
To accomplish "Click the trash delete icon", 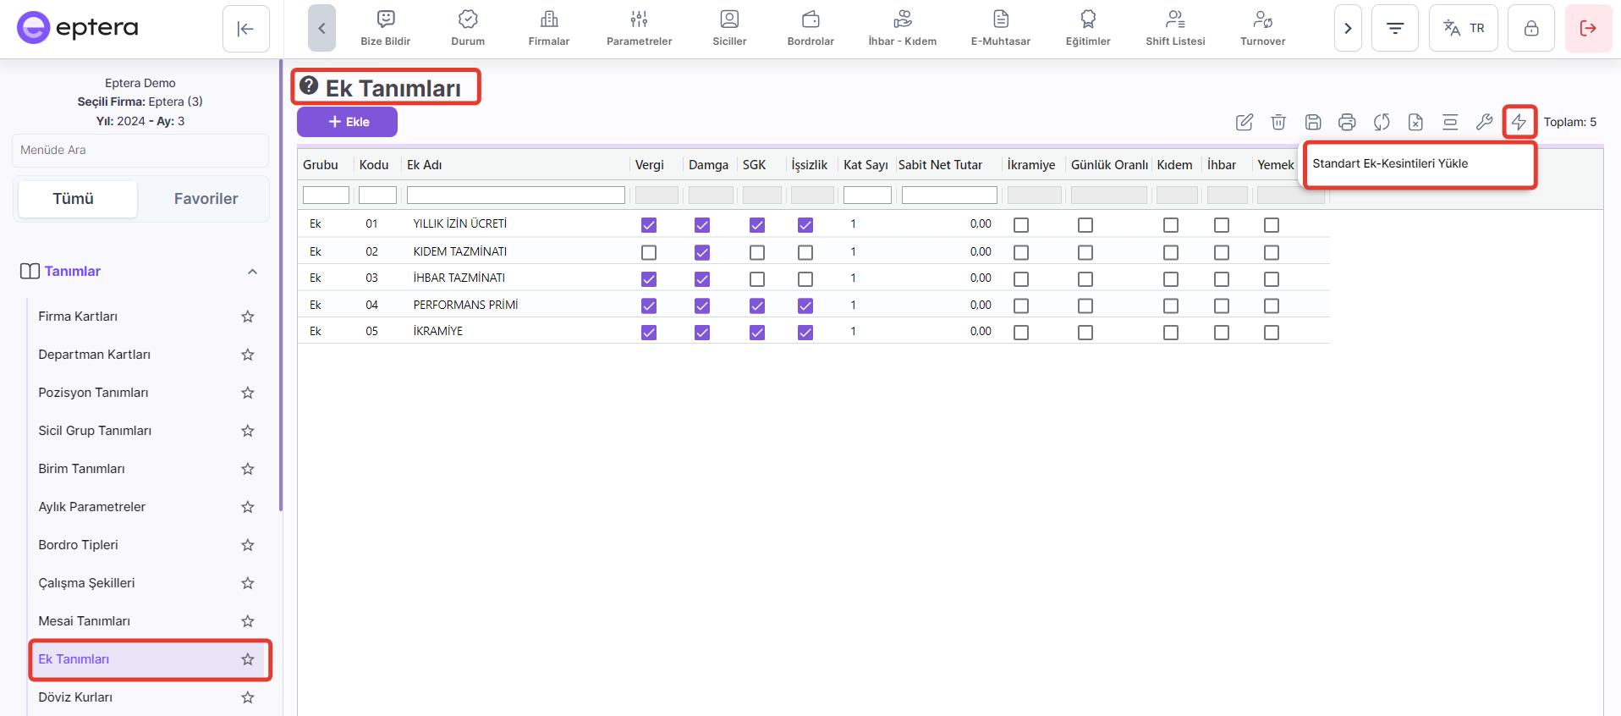I will [1278, 122].
